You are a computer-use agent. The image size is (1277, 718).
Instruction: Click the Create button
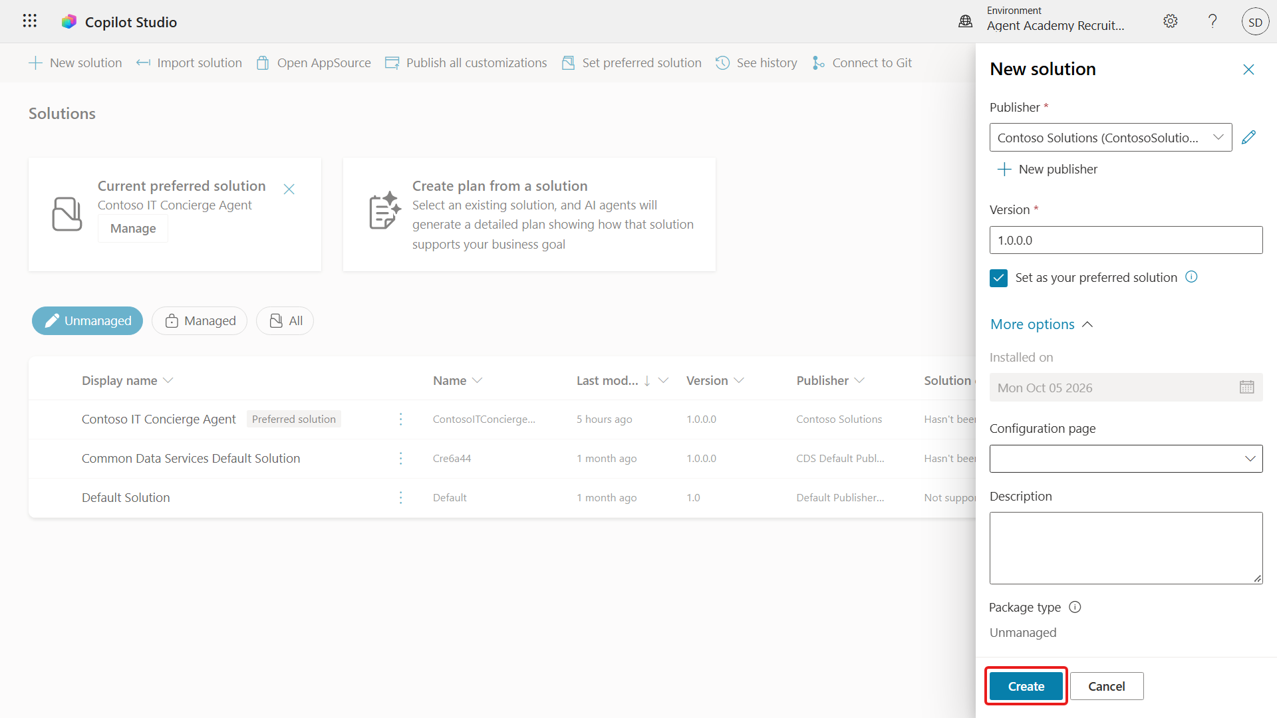point(1026,686)
